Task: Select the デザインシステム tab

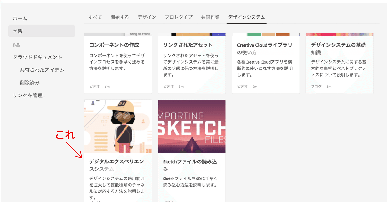Action: [247, 17]
